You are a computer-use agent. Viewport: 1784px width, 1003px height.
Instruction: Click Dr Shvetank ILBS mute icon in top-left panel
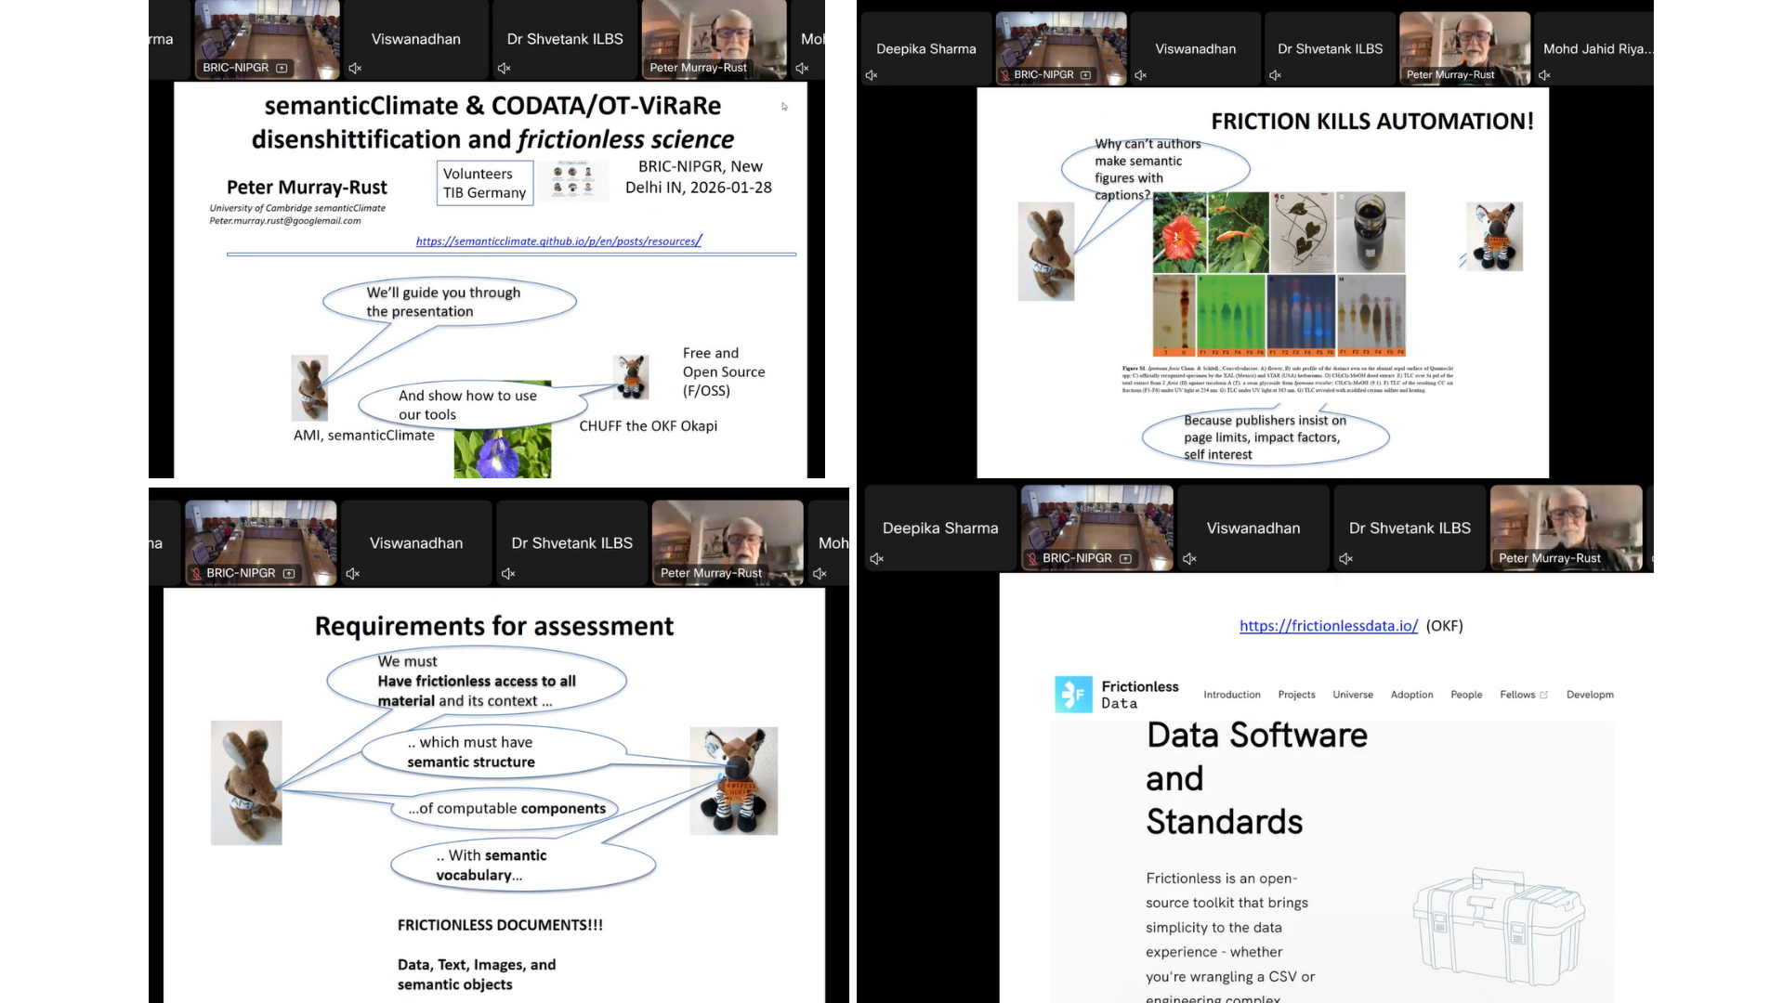pyautogui.click(x=504, y=68)
